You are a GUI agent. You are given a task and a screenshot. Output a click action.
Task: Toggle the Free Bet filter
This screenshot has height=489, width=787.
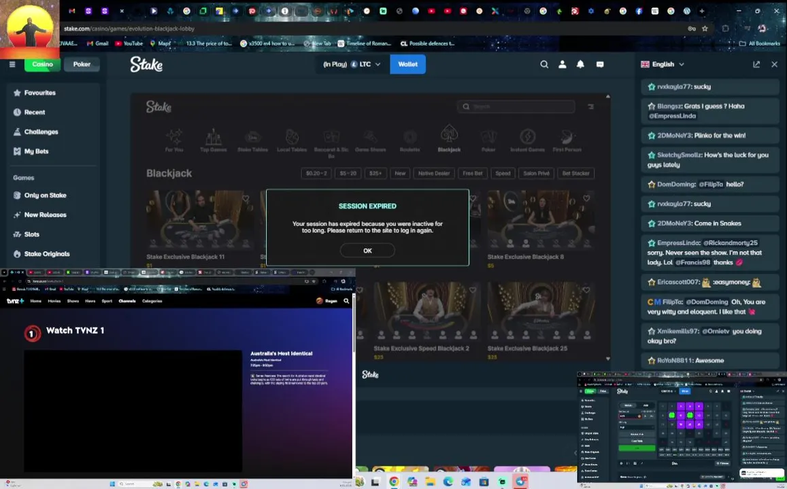pyautogui.click(x=472, y=173)
